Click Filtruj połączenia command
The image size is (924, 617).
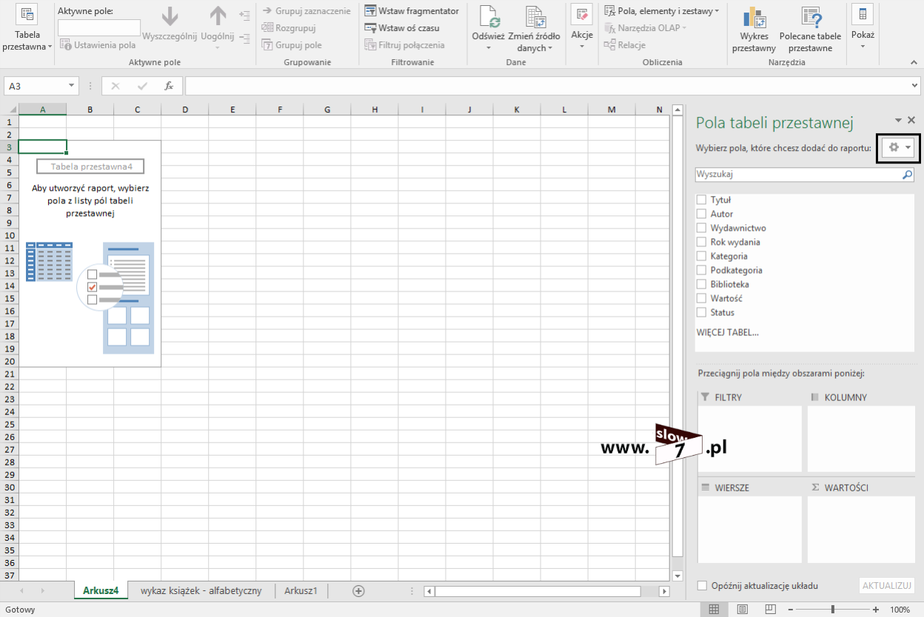click(405, 45)
